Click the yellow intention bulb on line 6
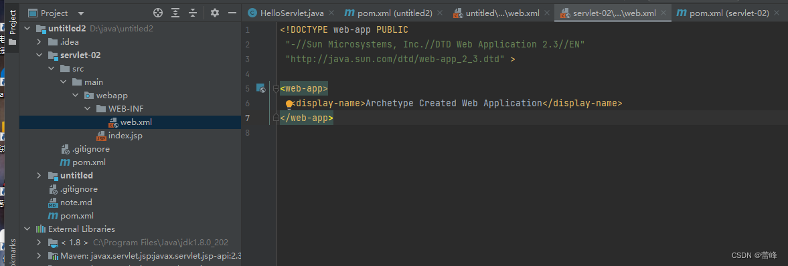This screenshot has width=788, height=266. [x=289, y=104]
